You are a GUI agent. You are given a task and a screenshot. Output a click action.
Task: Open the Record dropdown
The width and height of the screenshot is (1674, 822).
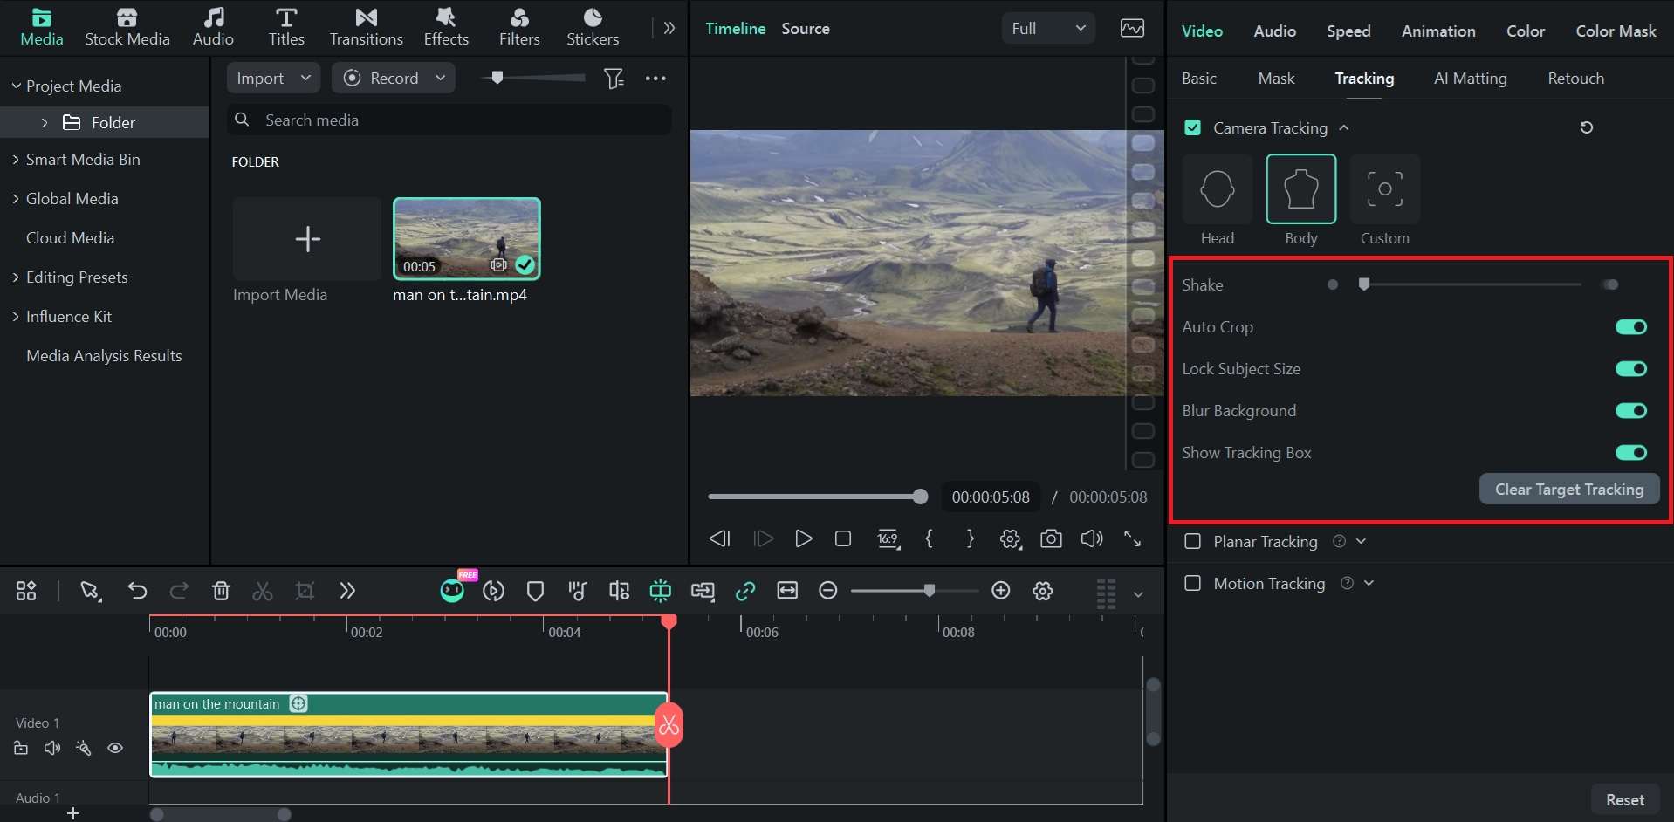tap(394, 78)
